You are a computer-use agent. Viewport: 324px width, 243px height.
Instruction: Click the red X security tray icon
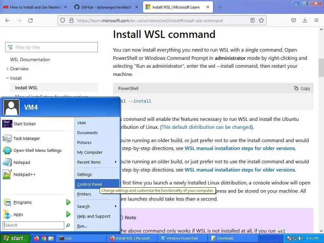coord(290,238)
